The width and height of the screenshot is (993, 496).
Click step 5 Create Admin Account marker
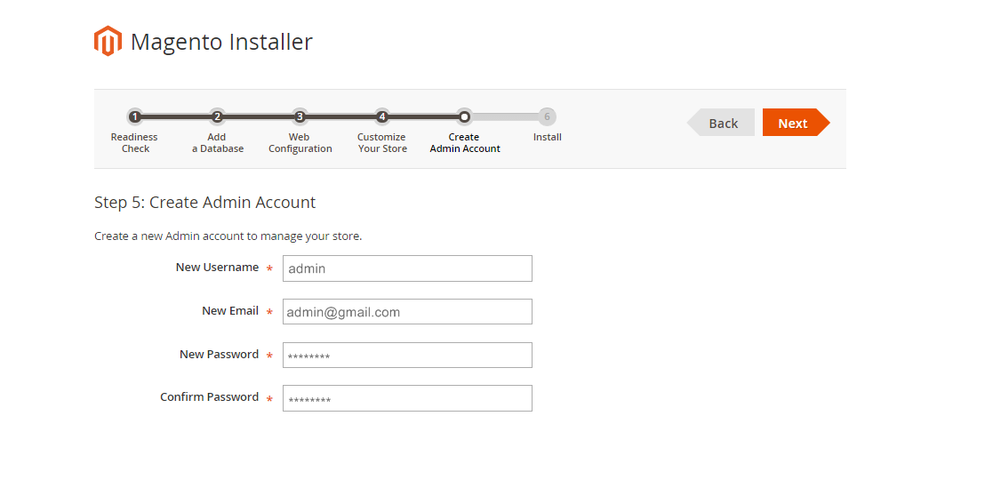[x=464, y=116]
